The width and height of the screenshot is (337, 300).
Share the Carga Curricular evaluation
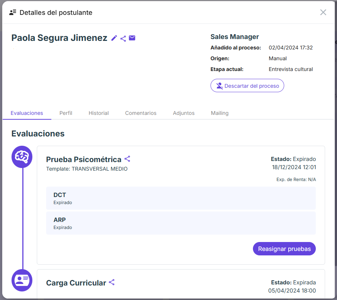click(x=112, y=282)
